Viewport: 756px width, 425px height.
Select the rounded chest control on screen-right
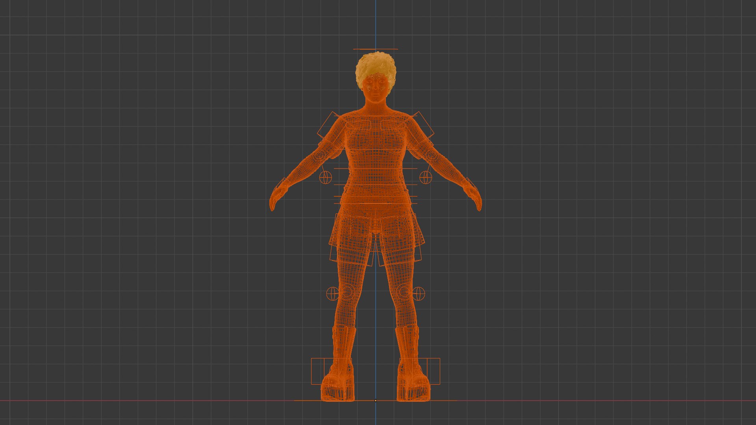pos(393,125)
